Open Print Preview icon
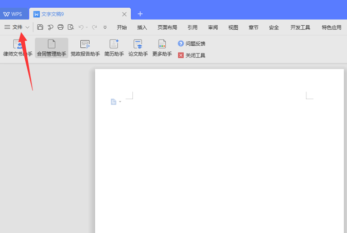 [71, 27]
